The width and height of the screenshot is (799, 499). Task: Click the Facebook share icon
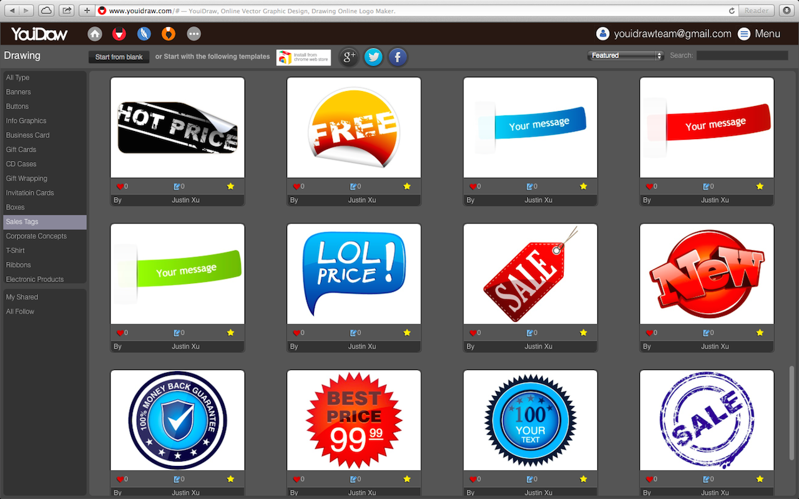[398, 56]
